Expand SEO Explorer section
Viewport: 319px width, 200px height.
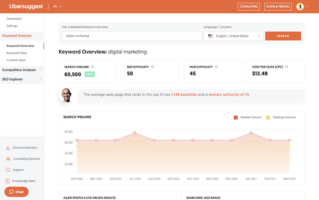coord(22,79)
